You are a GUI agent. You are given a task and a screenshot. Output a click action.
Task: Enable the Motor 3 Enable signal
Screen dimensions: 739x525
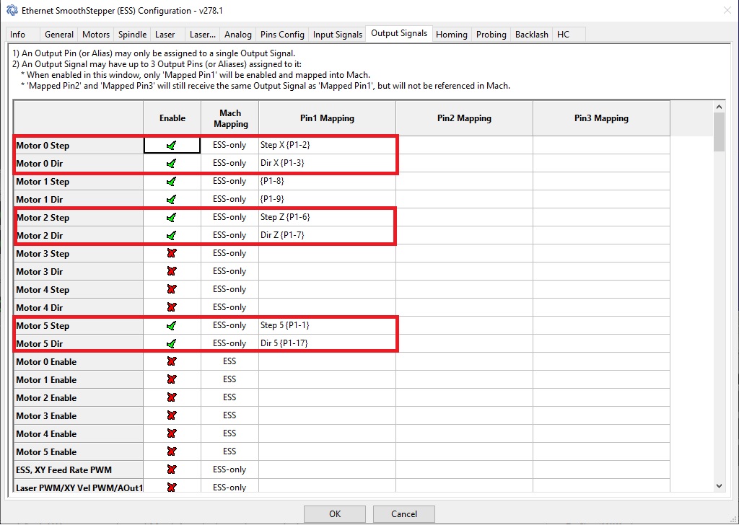[172, 416]
